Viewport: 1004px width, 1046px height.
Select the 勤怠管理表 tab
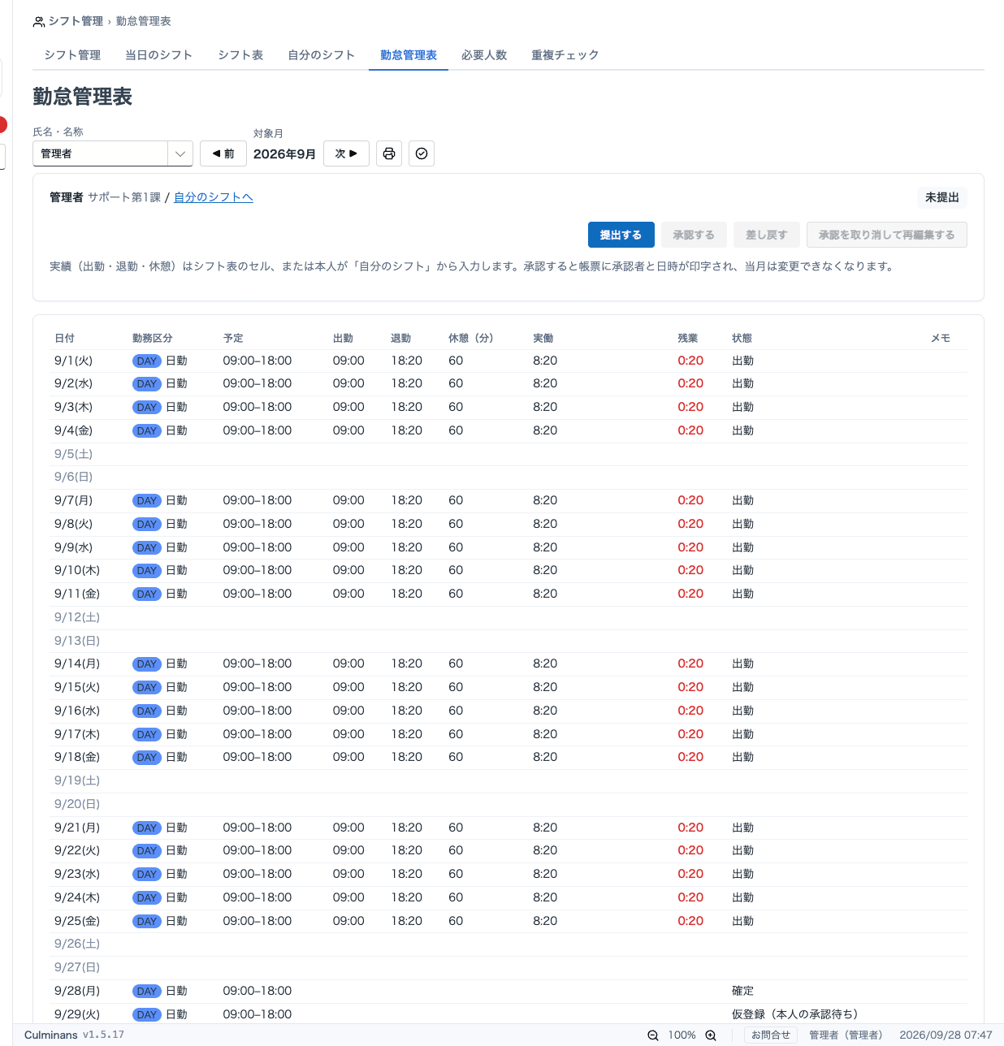click(409, 55)
